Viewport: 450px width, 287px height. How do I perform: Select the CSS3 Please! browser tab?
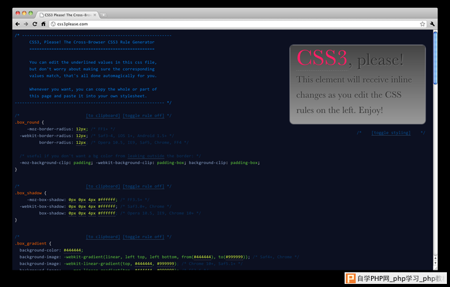tap(68, 15)
